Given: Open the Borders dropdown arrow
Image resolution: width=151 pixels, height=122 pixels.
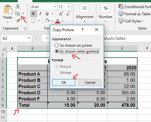Looking at the screenshot, I should pyautogui.click(x=39, y=21).
